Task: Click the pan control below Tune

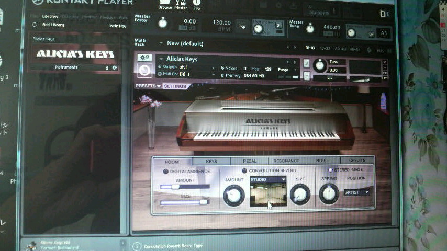Action: pos(330,78)
